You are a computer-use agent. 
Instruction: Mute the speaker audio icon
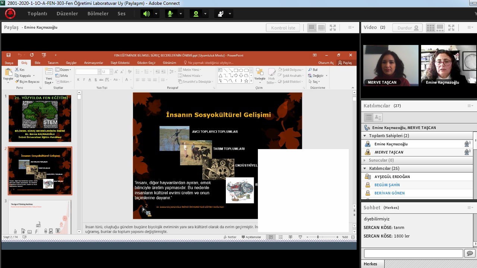click(x=146, y=14)
